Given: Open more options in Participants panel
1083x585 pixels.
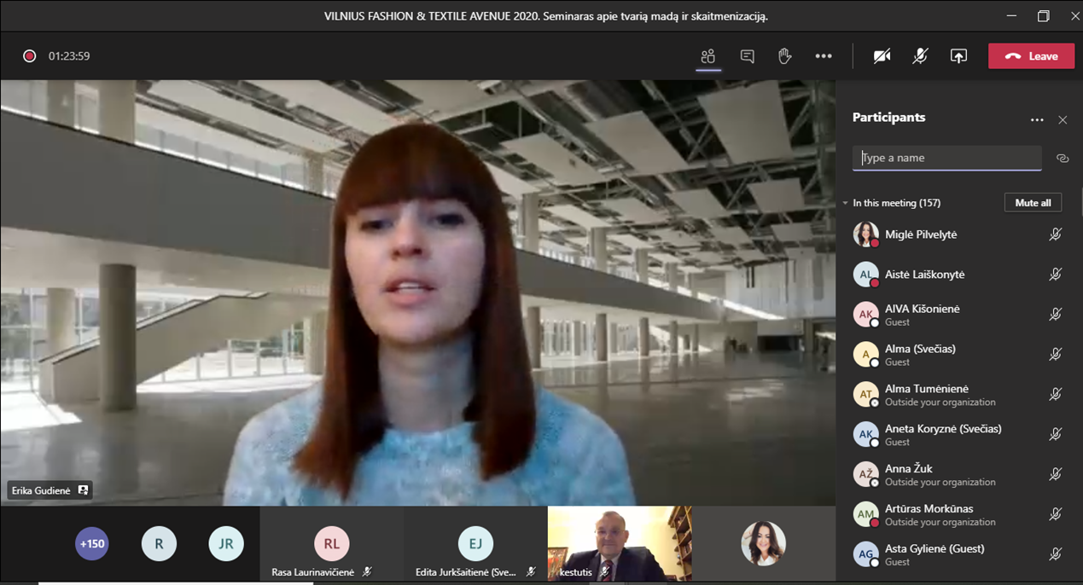Looking at the screenshot, I should (x=1037, y=120).
